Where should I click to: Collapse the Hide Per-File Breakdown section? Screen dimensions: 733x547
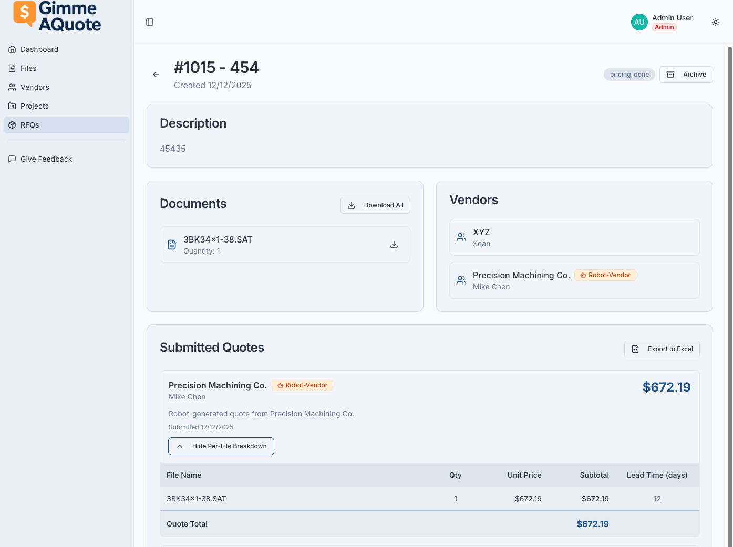pos(221,446)
